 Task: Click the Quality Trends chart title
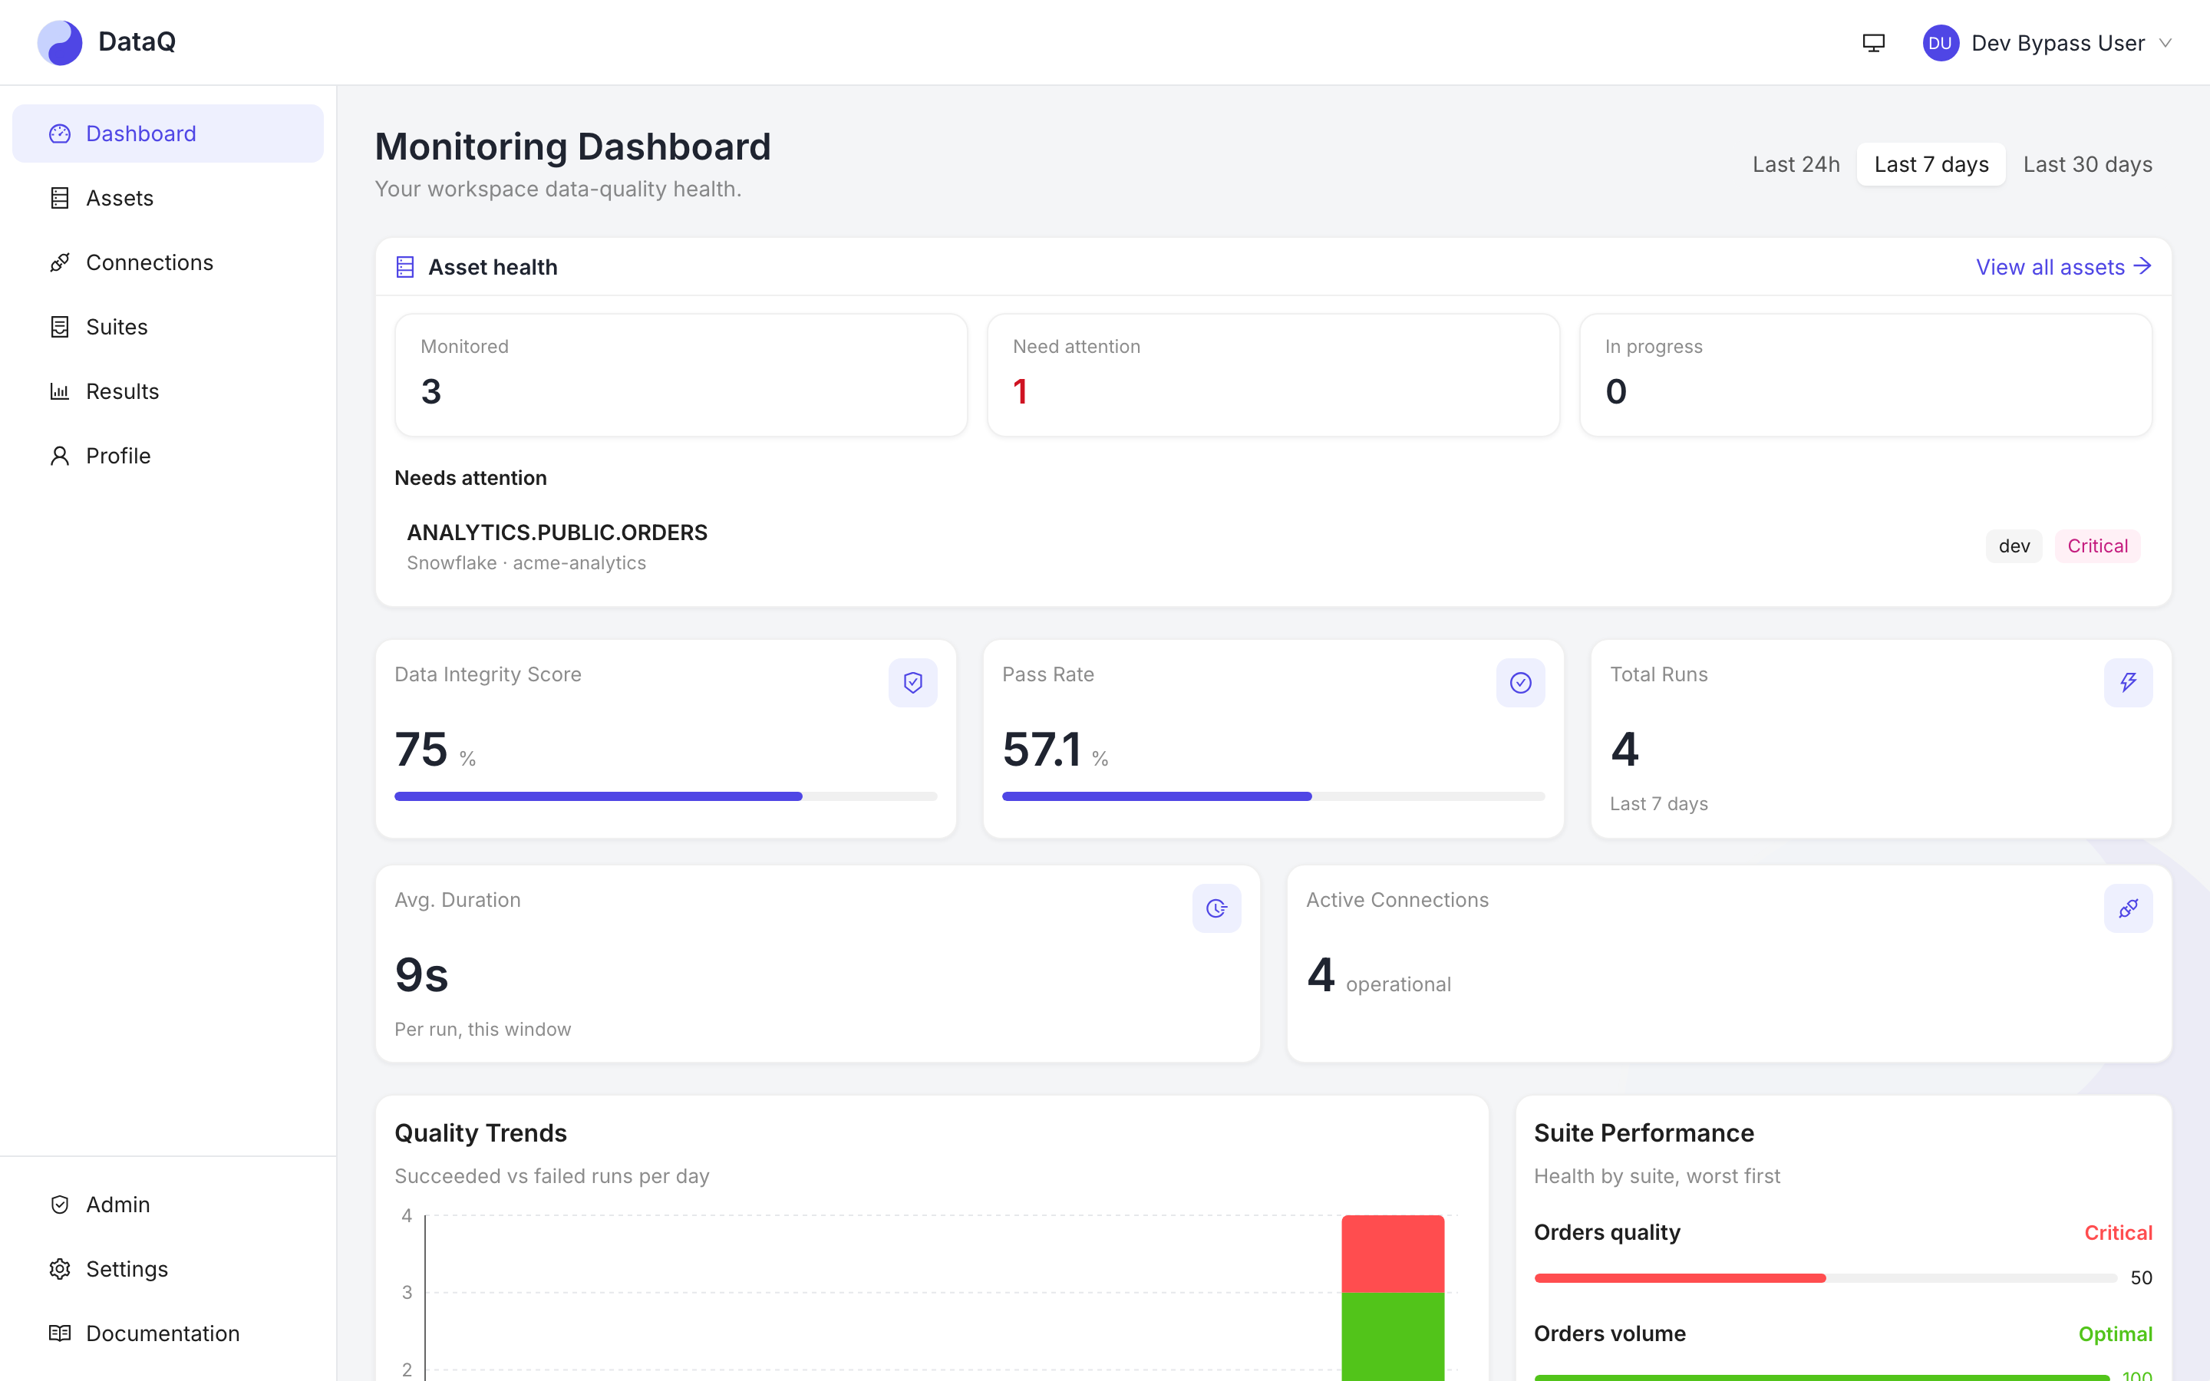click(480, 1132)
